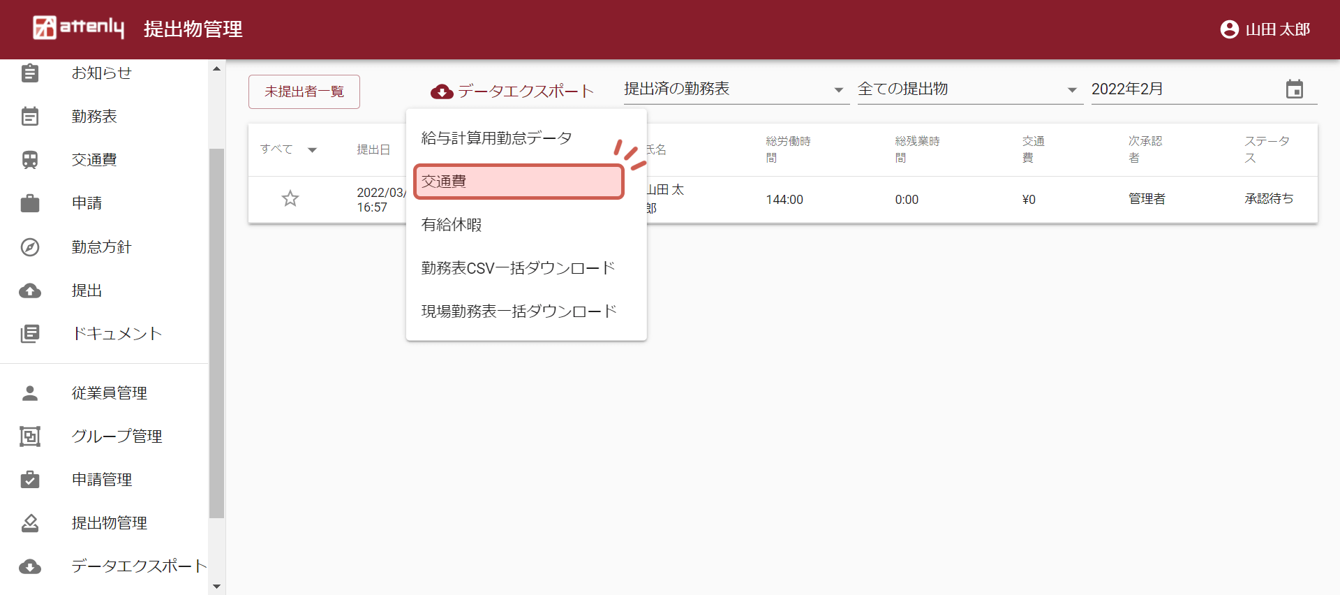The height and width of the screenshot is (595, 1340).
Task: Click the cloud upload icon for 提出
Action: (x=29, y=291)
